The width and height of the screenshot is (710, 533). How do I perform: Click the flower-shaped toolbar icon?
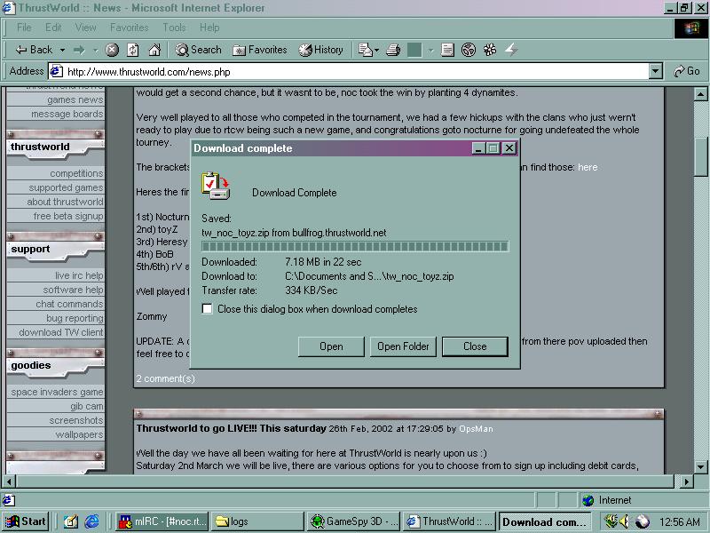pyautogui.click(x=490, y=50)
